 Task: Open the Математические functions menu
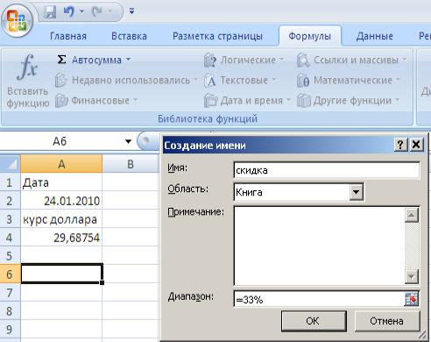(x=348, y=80)
